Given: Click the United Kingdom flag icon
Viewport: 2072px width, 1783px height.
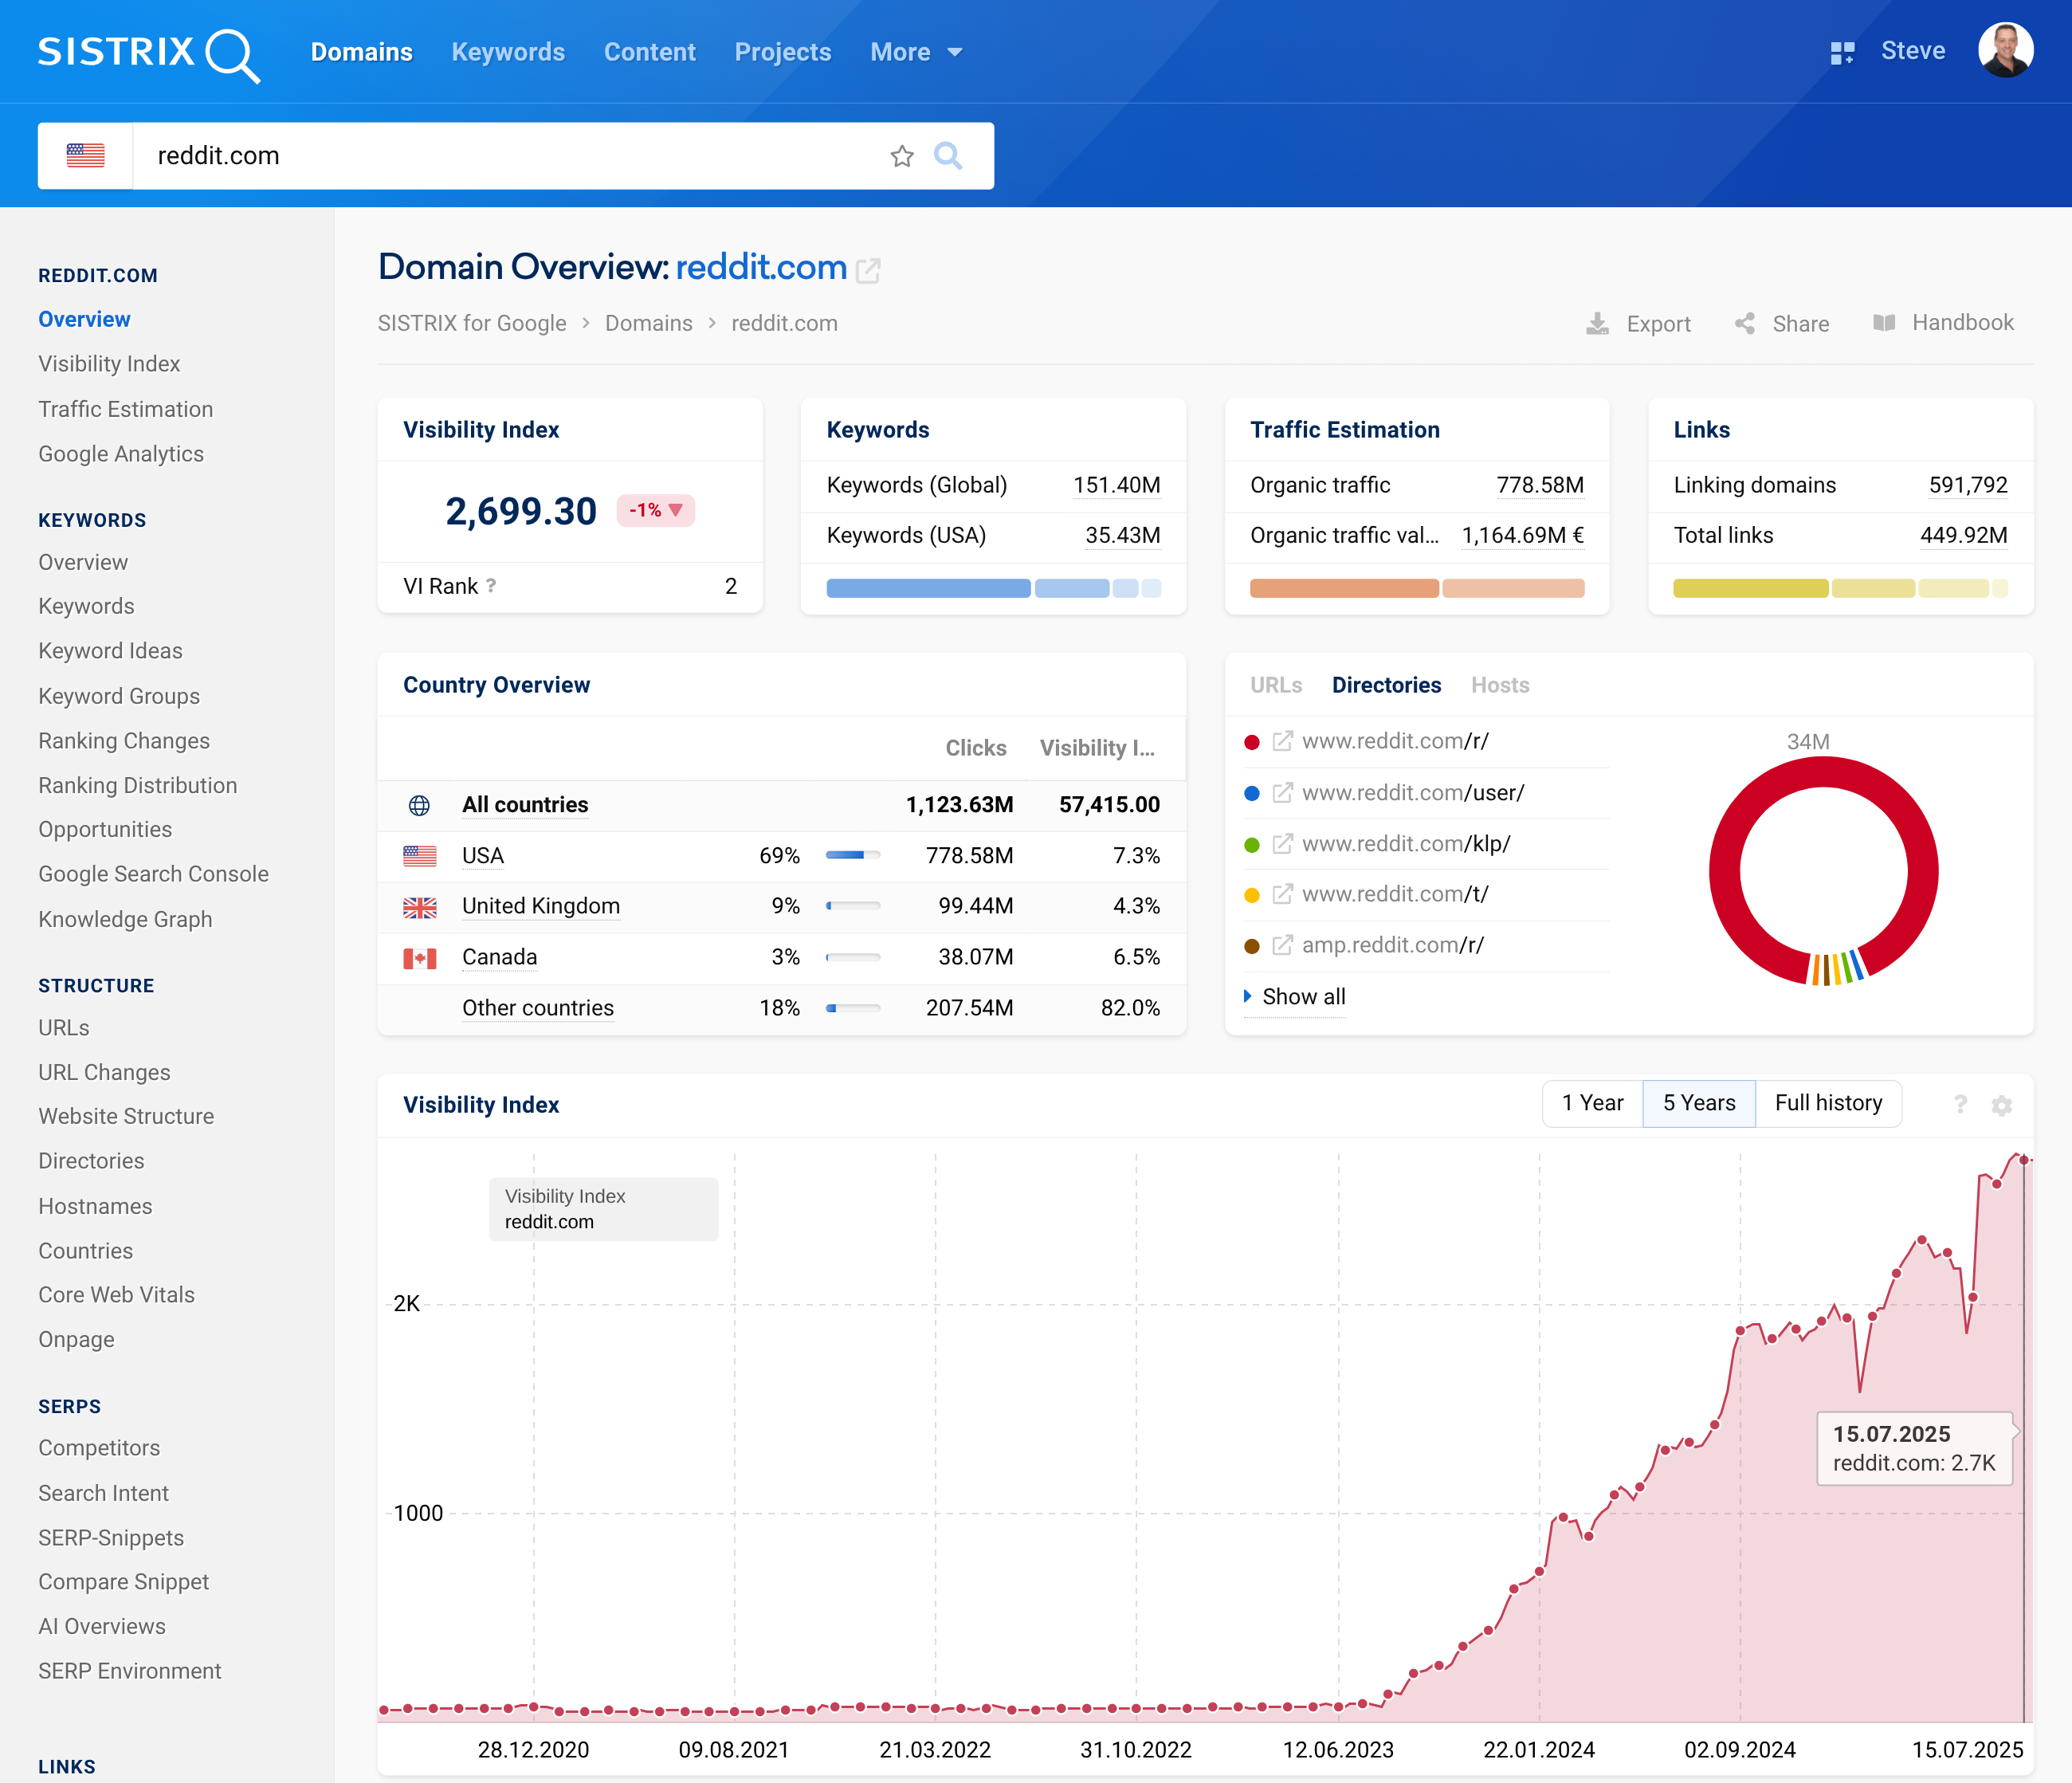Looking at the screenshot, I should [420, 907].
